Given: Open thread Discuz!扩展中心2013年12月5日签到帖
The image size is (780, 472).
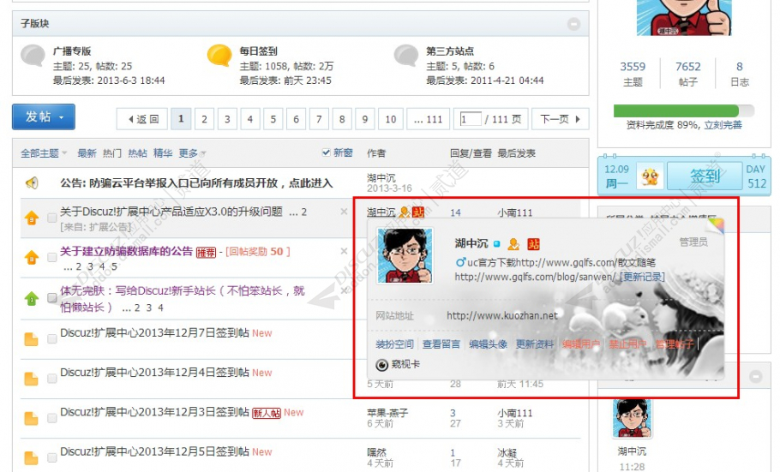Looking at the screenshot, I should pyautogui.click(x=154, y=451).
